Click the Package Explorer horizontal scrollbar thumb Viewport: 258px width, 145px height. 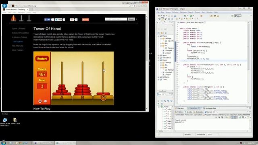162,91
